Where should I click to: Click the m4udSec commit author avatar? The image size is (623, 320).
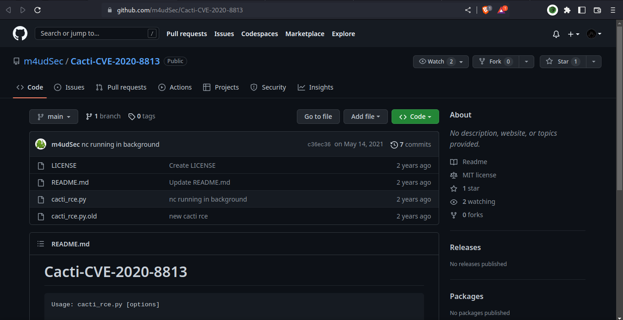tap(41, 144)
